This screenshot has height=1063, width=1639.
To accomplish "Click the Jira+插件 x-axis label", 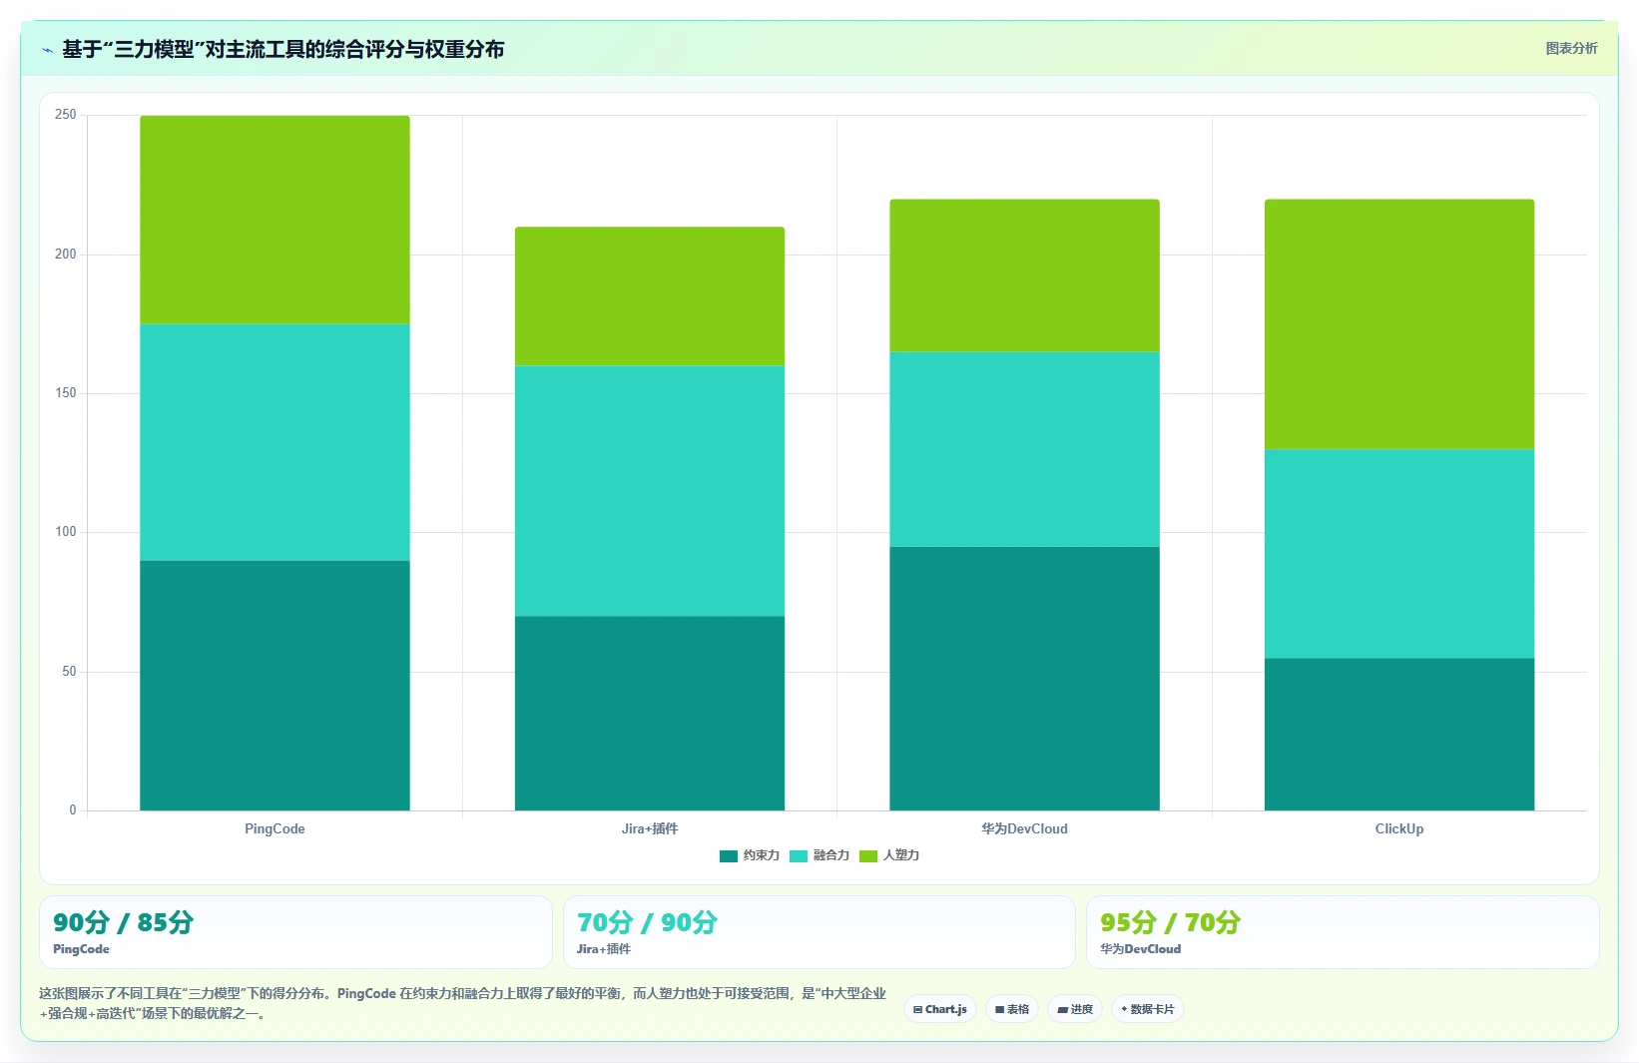I will 650,828.
